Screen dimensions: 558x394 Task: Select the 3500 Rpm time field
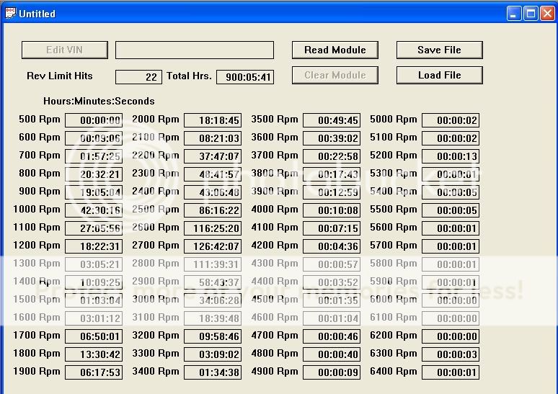tap(332, 120)
